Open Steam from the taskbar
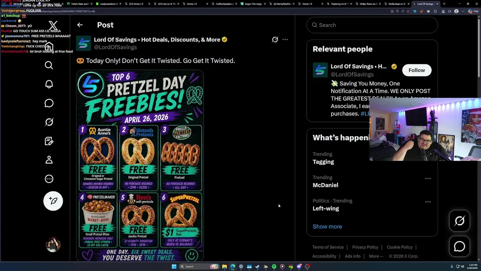The width and height of the screenshot is (481, 271). click(257, 266)
